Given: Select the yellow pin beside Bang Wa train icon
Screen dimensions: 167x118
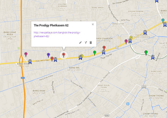Looking at the screenshot, I should click(x=82, y=56).
